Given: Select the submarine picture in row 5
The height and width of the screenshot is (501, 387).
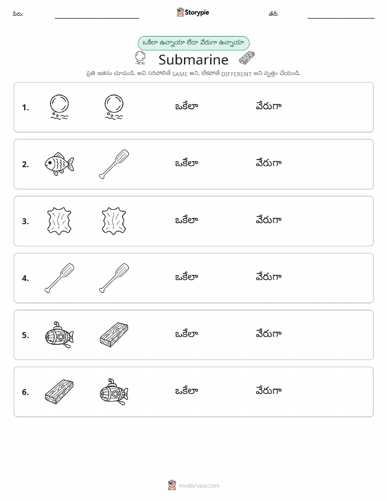Looking at the screenshot, I should coord(59,335).
